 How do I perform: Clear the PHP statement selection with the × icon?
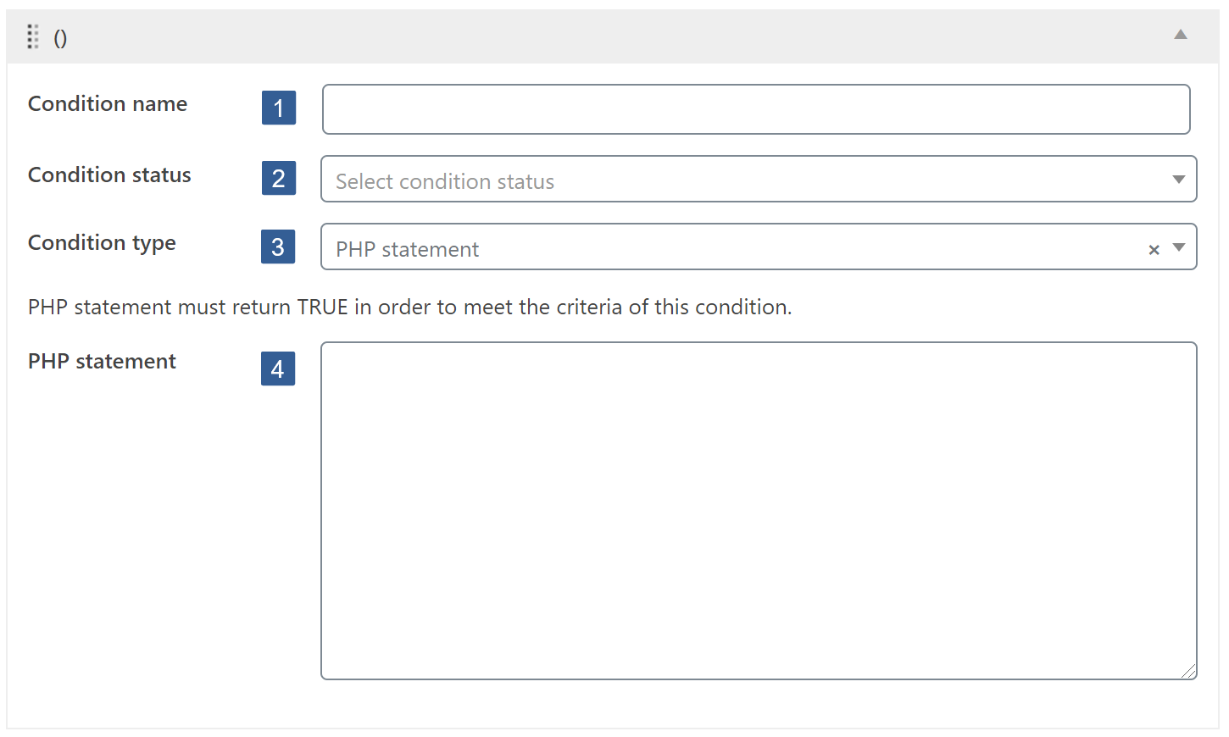click(x=1154, y=248)
